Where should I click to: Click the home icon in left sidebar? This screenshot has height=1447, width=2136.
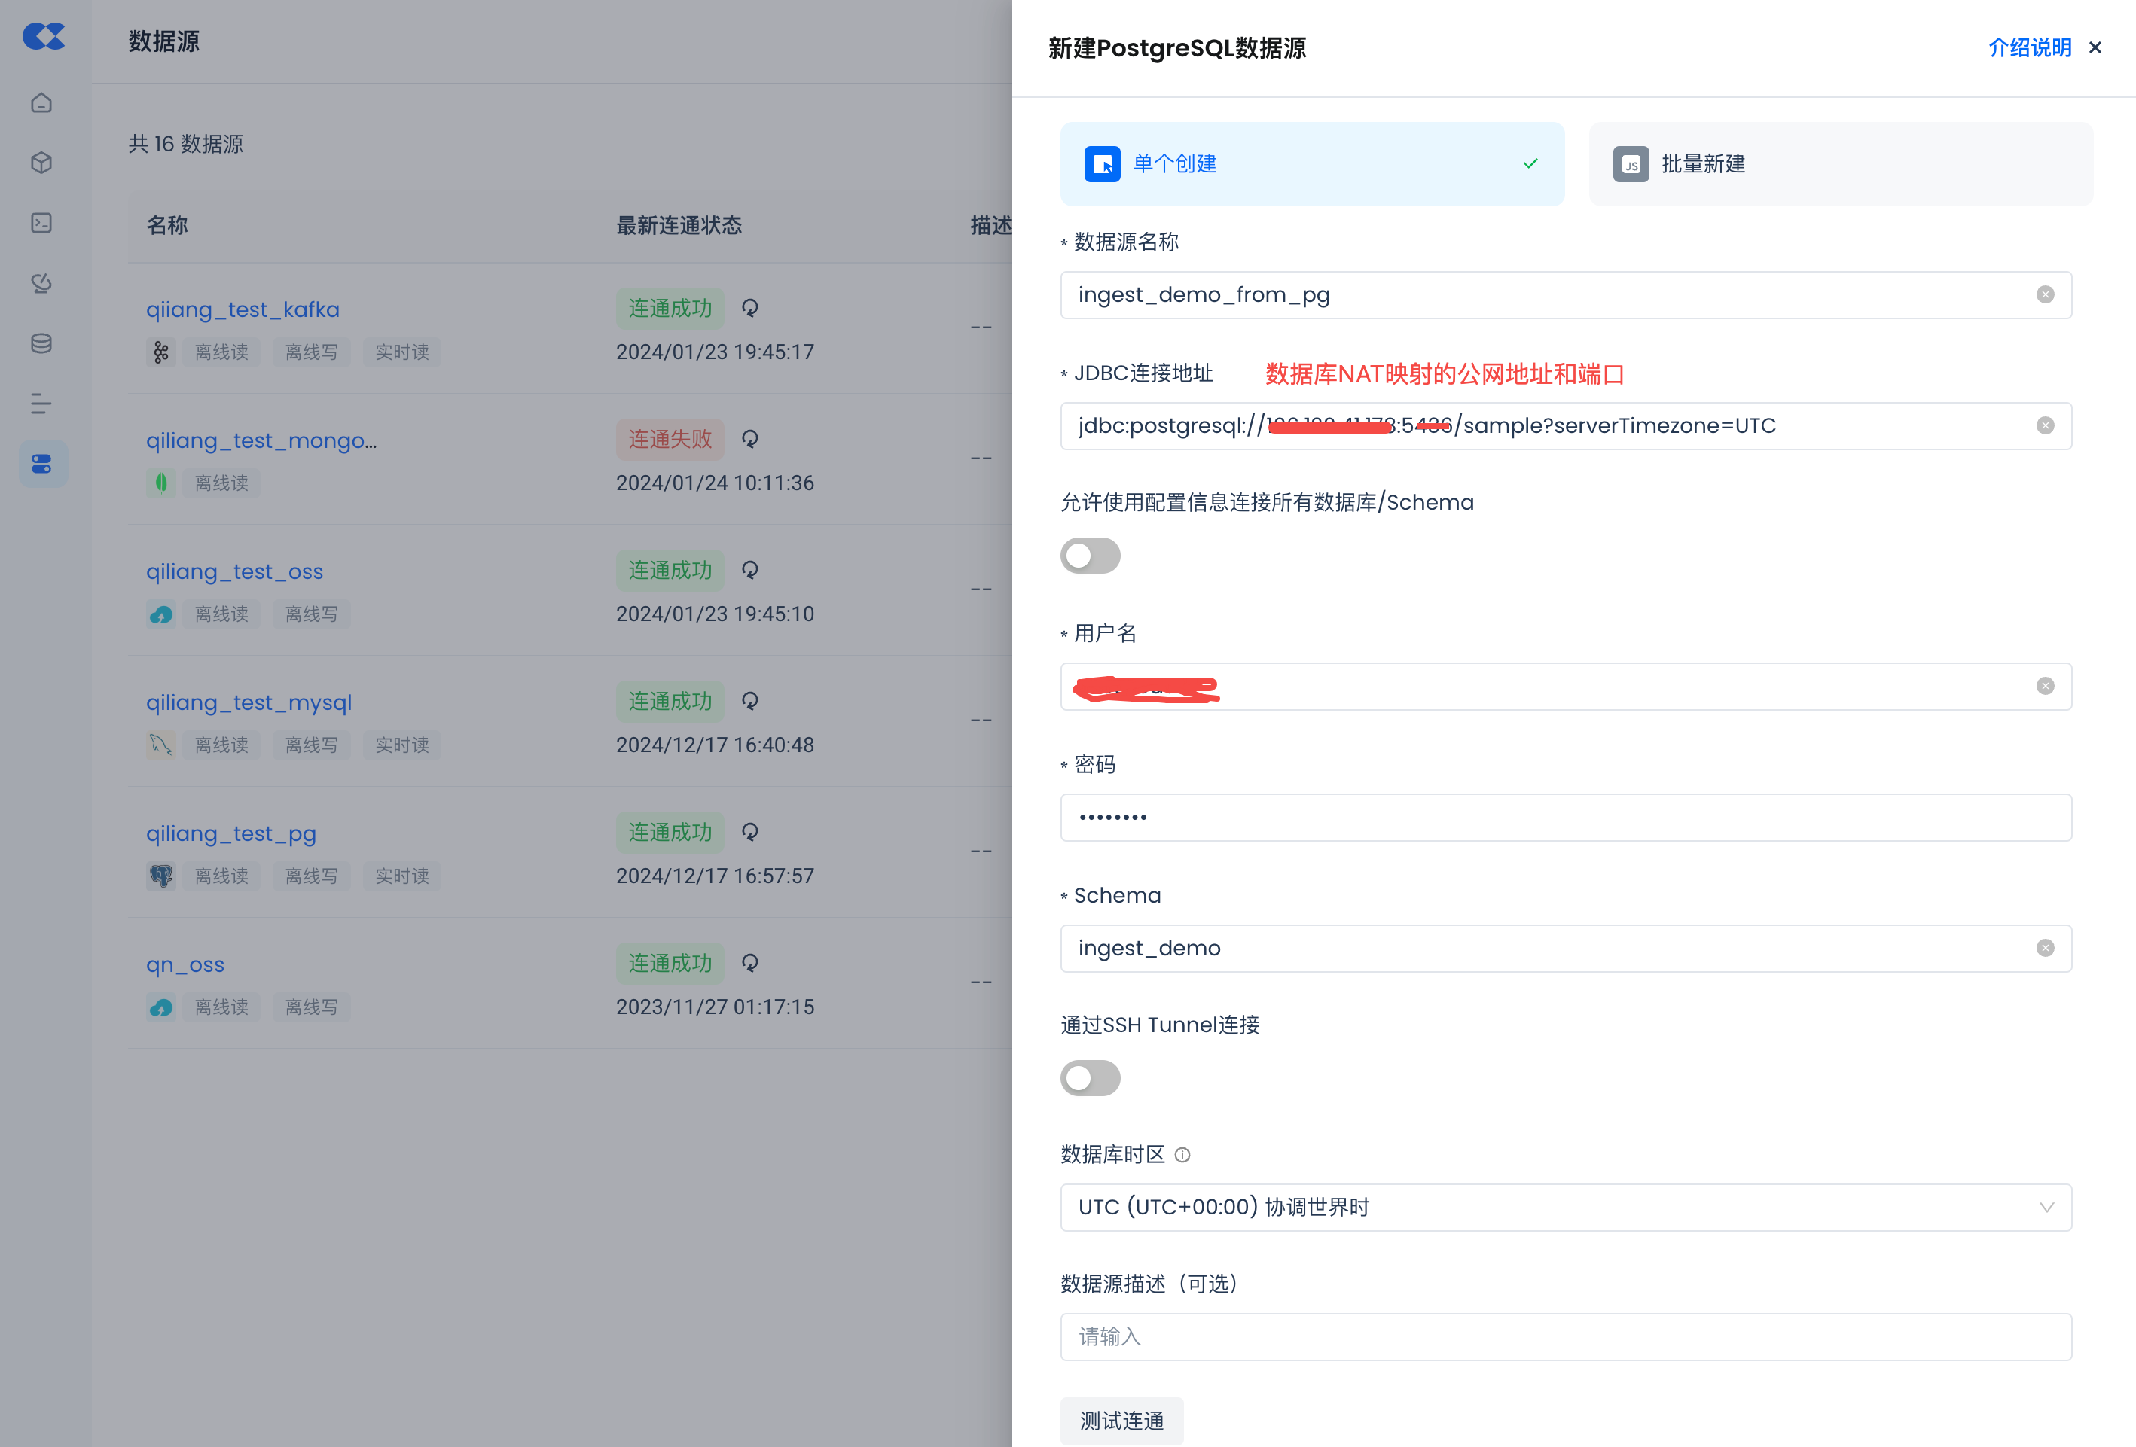click(41, 103)
